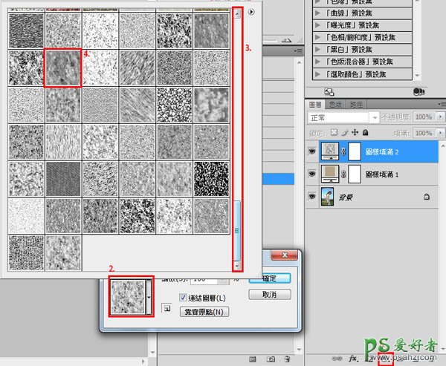Viewport: 446px width, 366px height.
Task: Open the pattern swatch dropdown arrow in dialog
Action: [149, 297]
